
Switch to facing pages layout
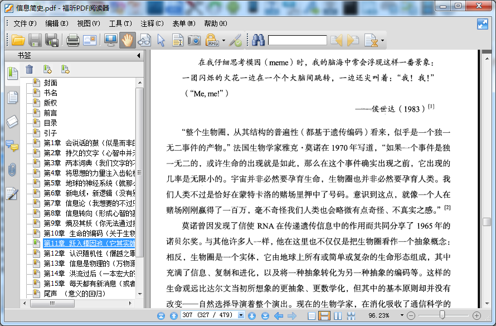tap(338, 315)
